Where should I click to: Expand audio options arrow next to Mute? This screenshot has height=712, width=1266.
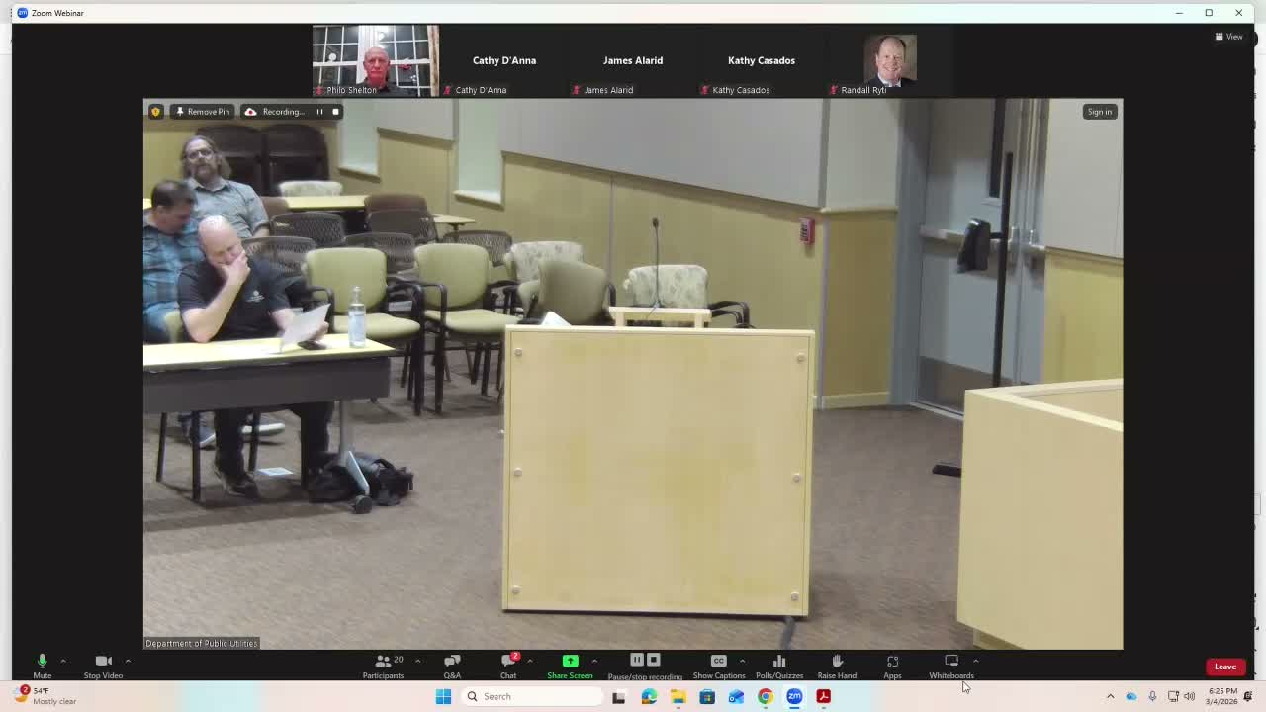point(62,661)
